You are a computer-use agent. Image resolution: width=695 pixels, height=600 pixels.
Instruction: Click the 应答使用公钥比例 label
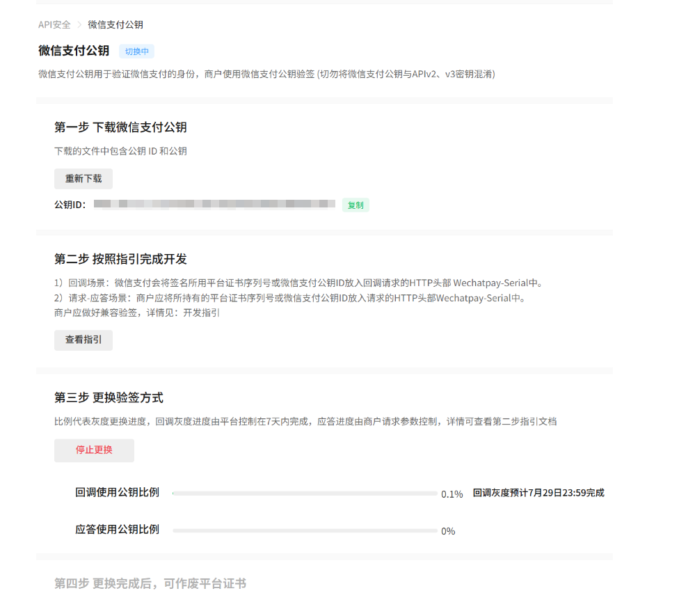(117, 530)
